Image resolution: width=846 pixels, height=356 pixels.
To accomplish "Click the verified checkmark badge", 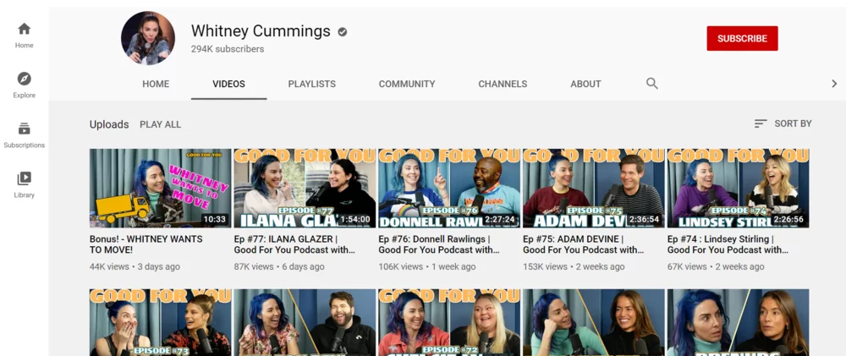I will coord(343,32).
